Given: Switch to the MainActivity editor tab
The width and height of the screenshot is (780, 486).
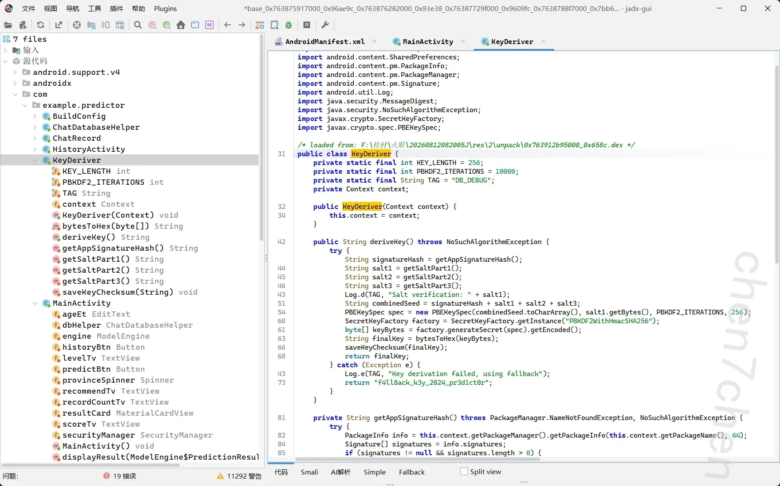Looking at the screenshot, I should point(423,42).
